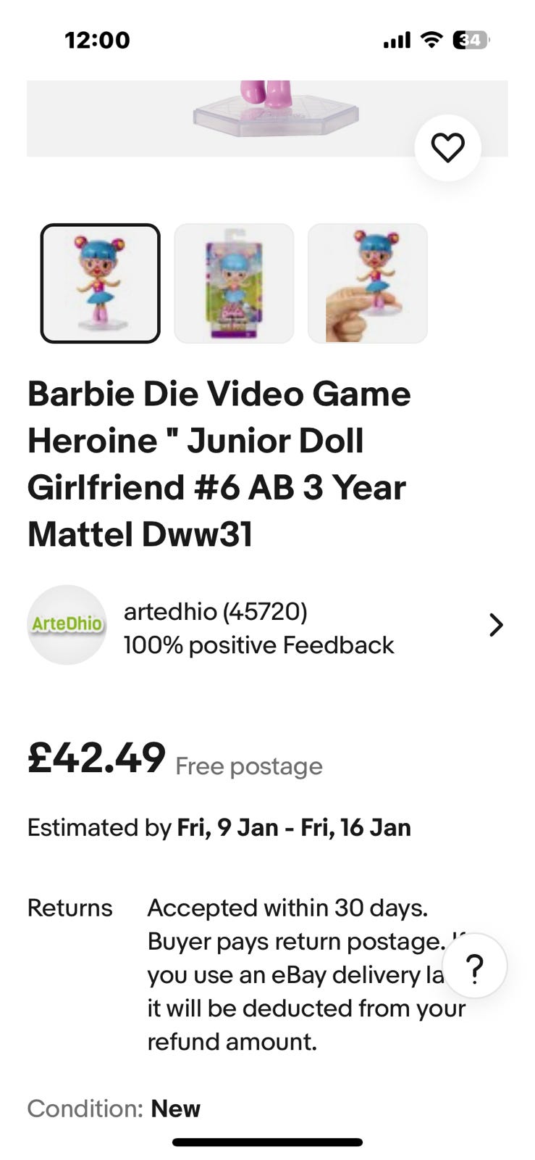Tap the ArteDhio seller logo
This screenshot has height=1160, width=535.
pyautogui.click(x=67, y=625)
